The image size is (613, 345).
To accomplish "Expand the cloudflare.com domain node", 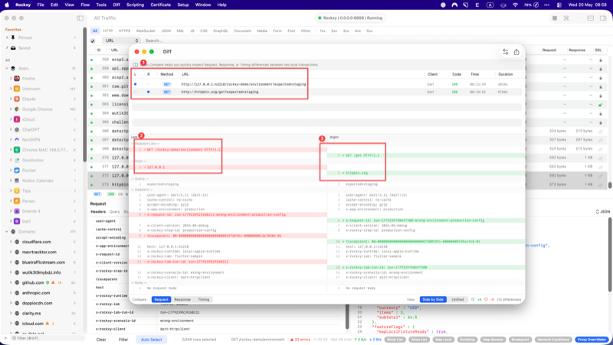I will [x=11, y=242].
